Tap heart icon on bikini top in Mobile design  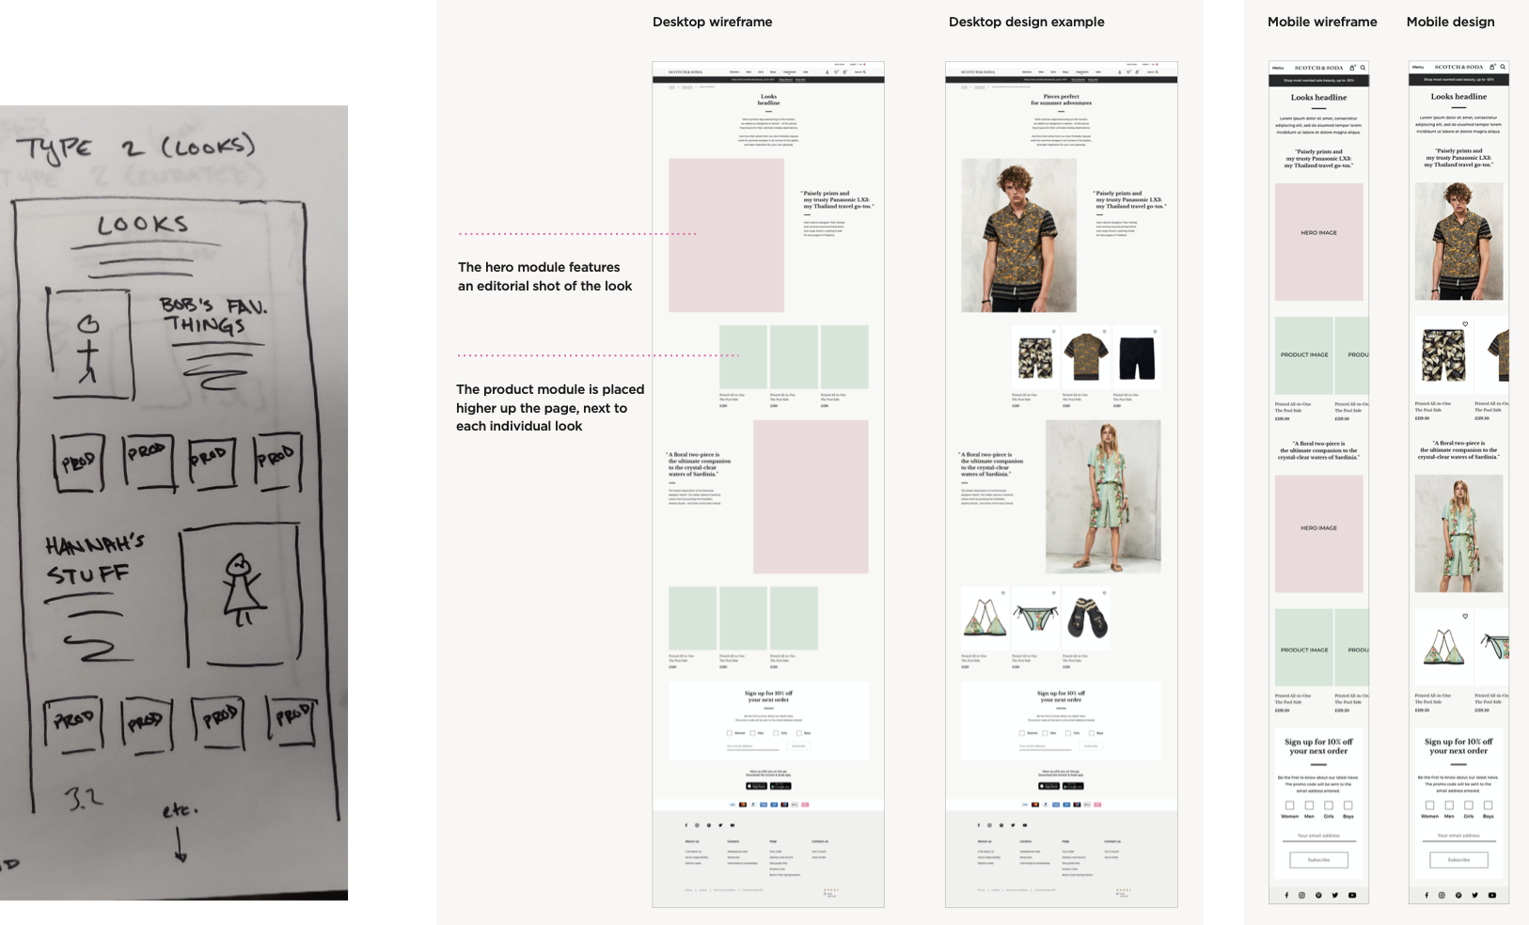point(1465,617)
